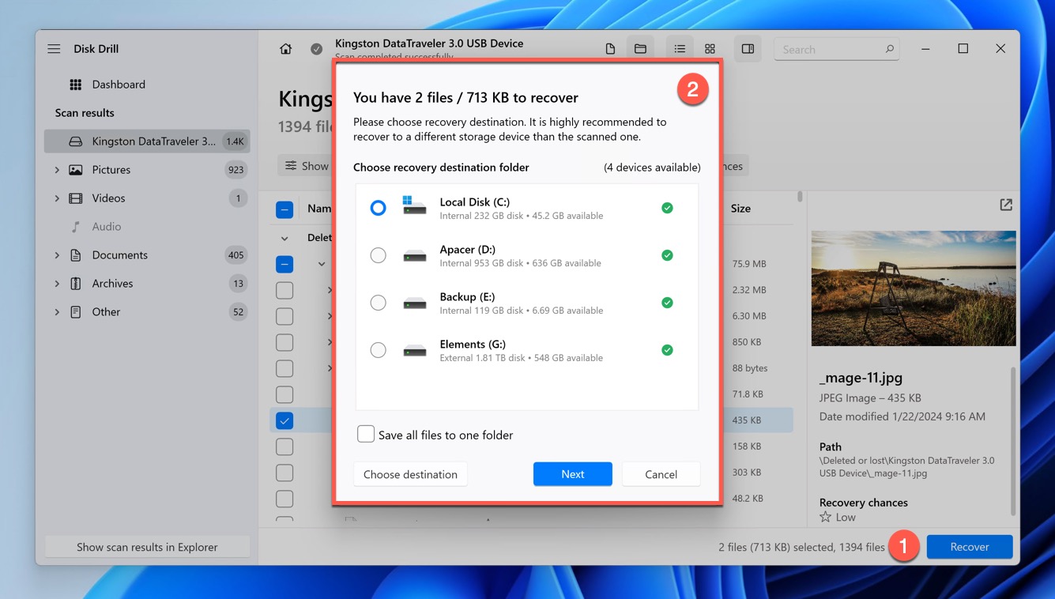Click green check status for Elements (G:)

pos(667,350)
